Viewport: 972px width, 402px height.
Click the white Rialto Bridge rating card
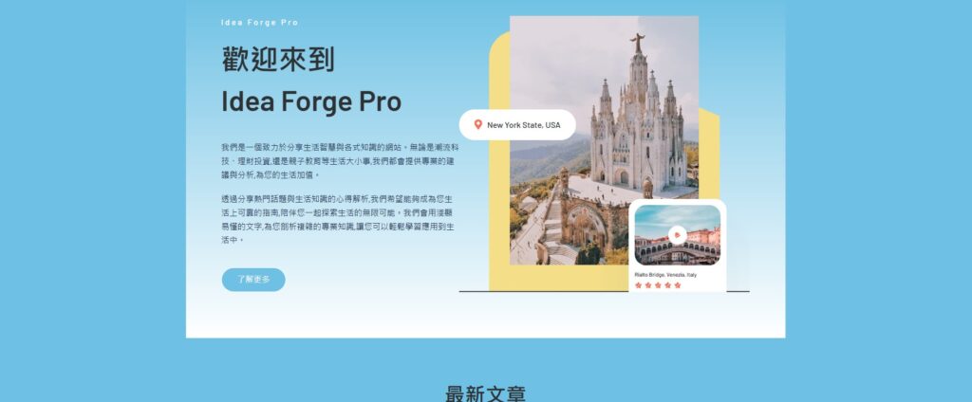click(678, 246)
